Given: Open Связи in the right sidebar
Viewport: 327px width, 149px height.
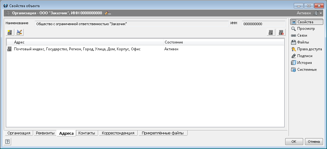Looking at the screenshot, I should (x=302, y=35).
